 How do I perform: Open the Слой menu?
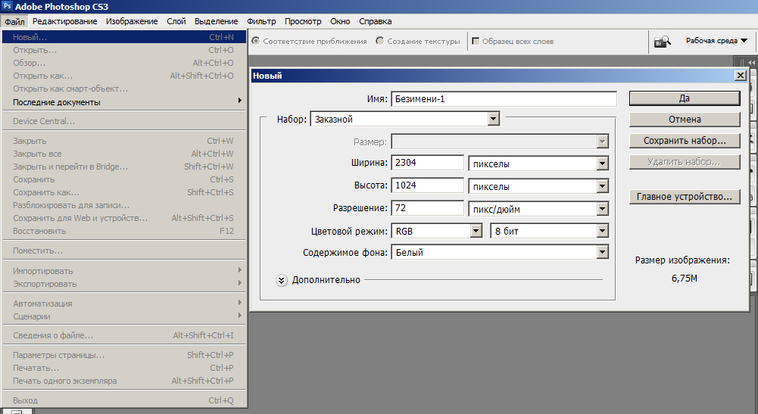coord(176,22)
